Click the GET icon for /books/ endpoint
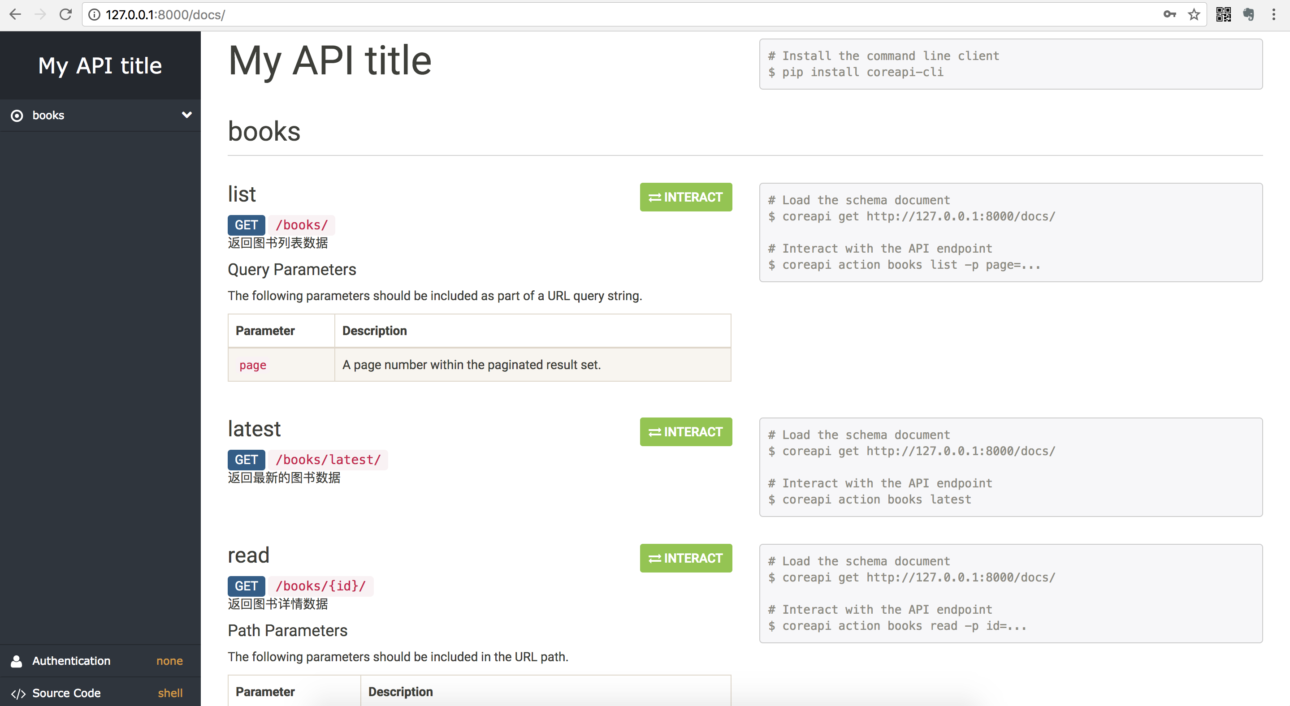 pyautogui.click(x=246, y=224)
